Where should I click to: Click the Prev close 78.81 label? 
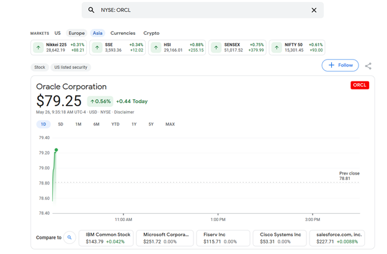click(x=349, y=176)
